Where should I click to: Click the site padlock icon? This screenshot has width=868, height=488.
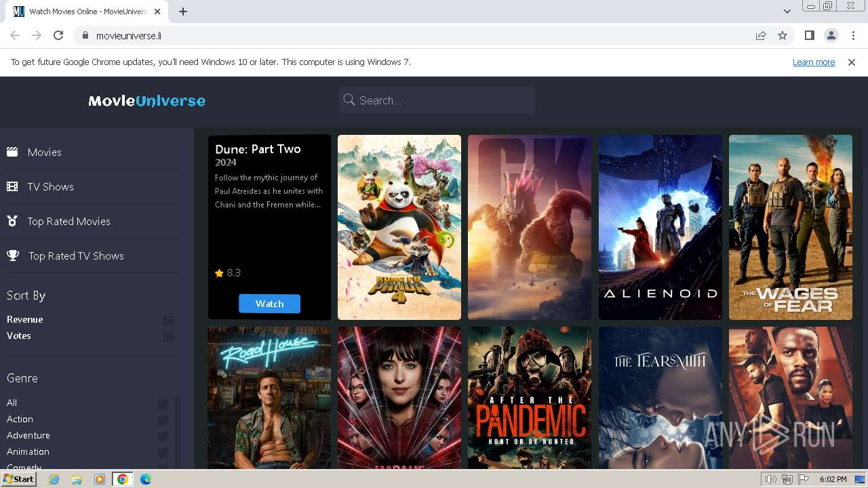(85, 35)
